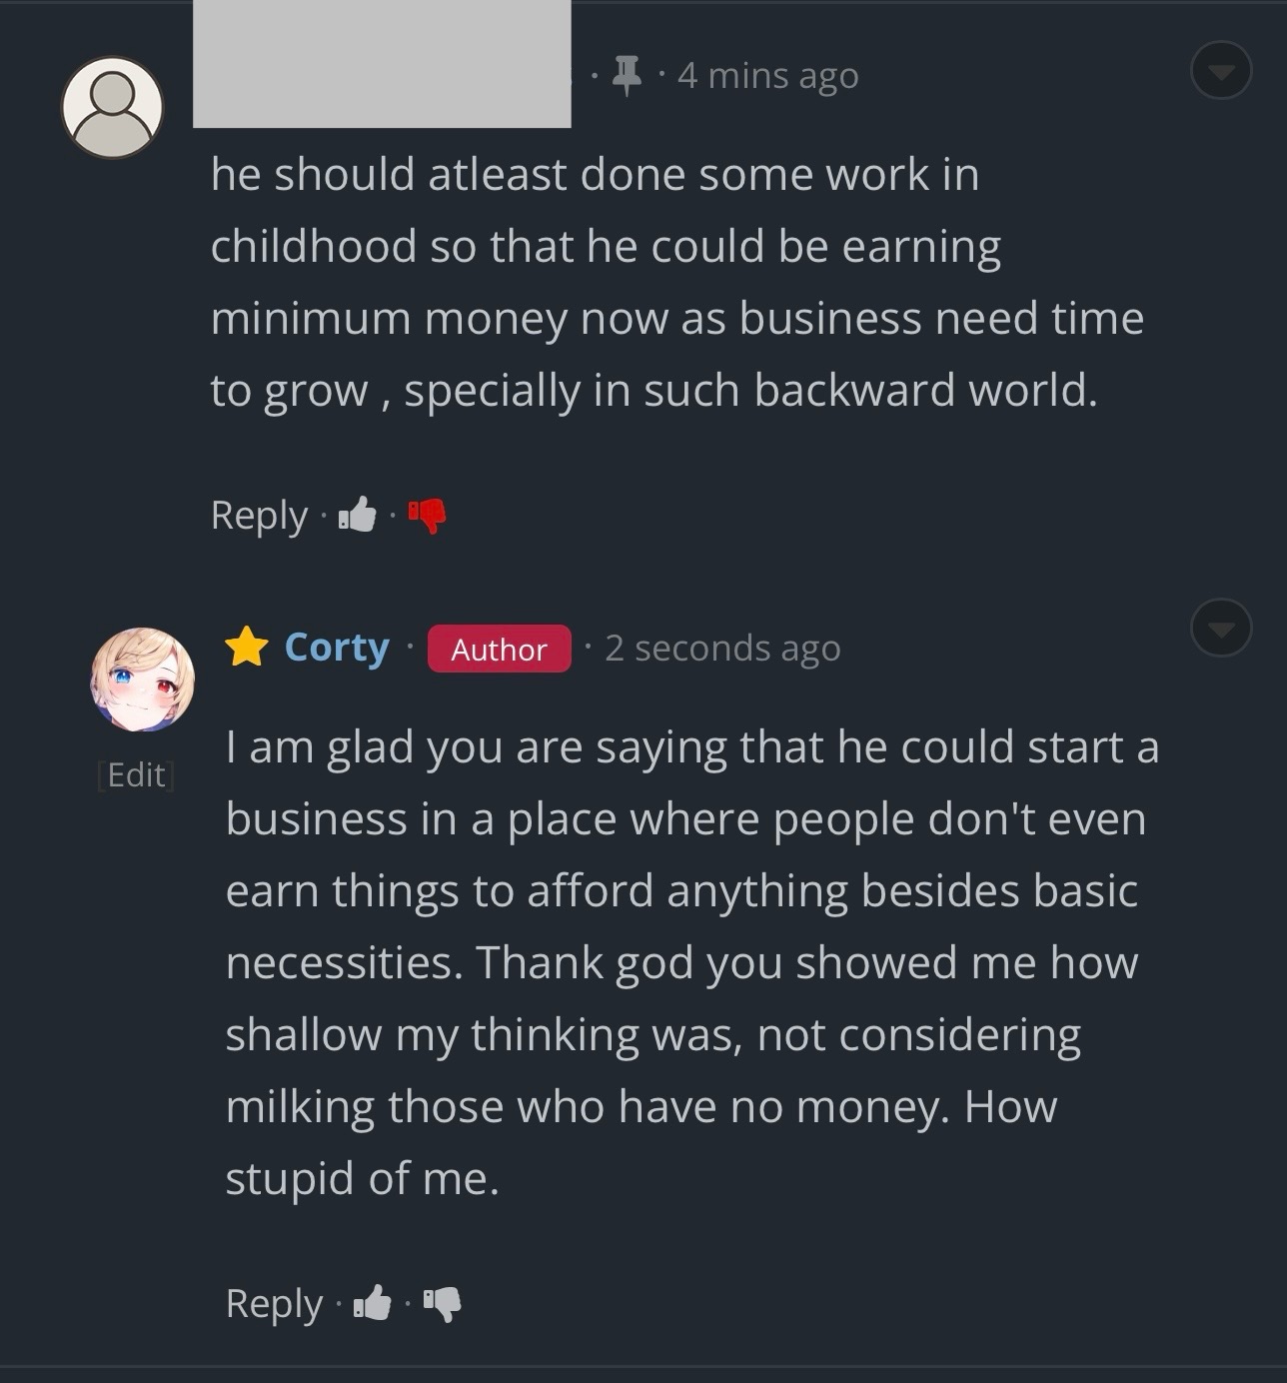Image resolution: width=1287 pixels, height=1383 pixels.
Task: Like the comment about childhood work
Action: 358,516
